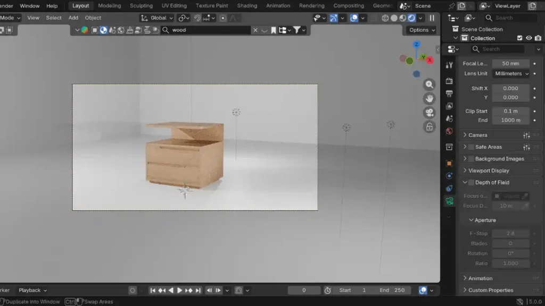The image size is (545, 306).
Task: Hide Collection with the eye icon
Action: tap(529, 38)
